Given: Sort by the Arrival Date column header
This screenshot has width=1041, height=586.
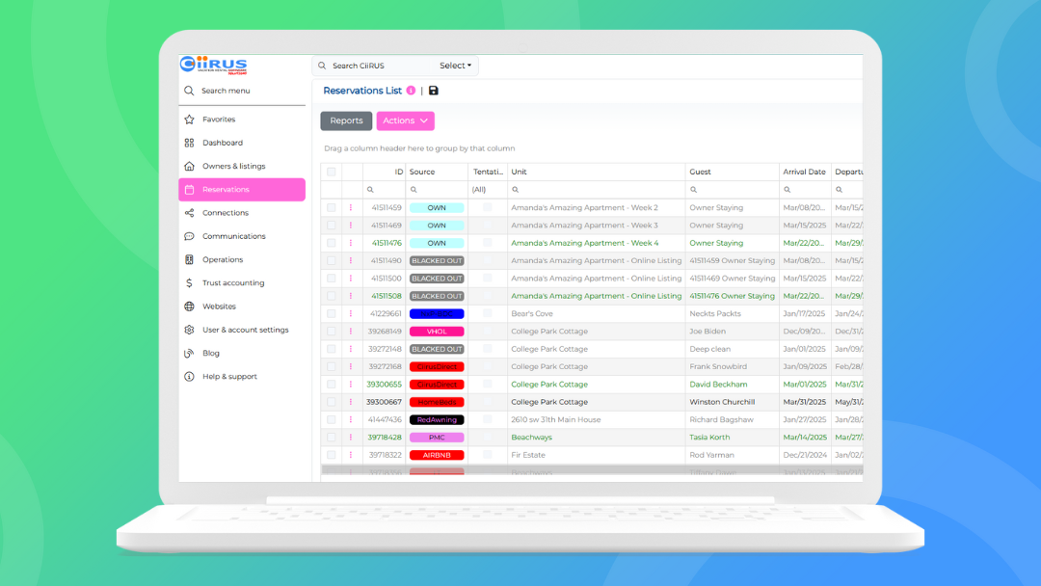Looking at the screenshot, I should point(805,172).
